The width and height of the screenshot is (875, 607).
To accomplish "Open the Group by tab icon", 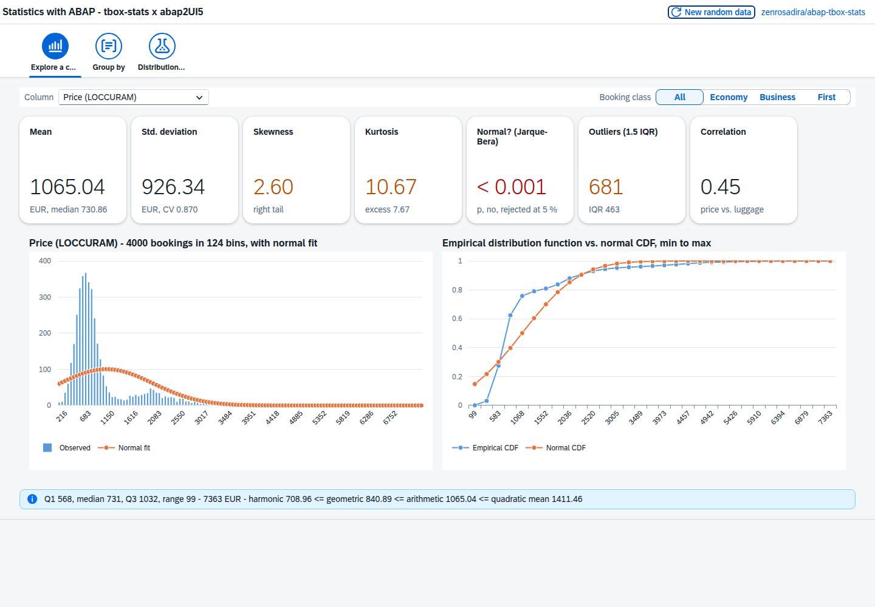I will pos(109,46).
